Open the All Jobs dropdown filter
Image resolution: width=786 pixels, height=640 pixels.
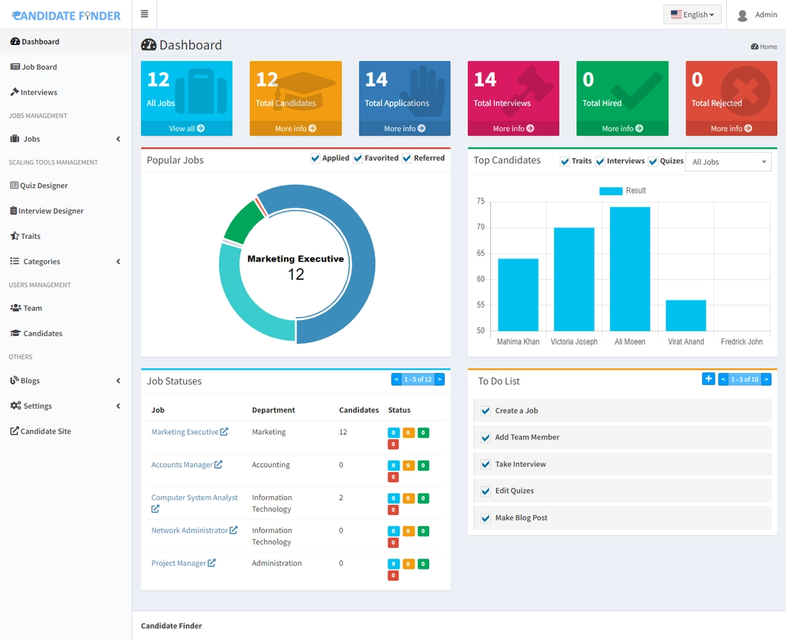(x=728, y=162)
